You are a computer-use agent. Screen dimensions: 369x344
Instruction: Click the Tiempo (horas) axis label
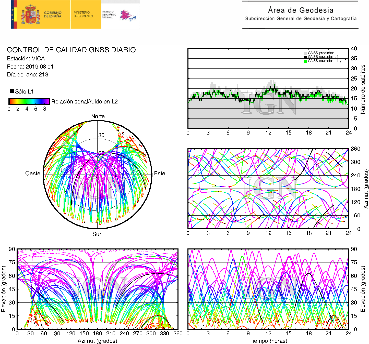point(268,341)
